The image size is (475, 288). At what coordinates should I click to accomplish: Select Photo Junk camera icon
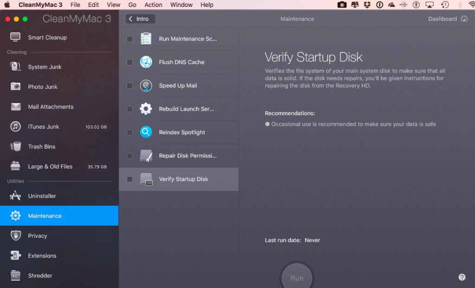click(15, 86)
